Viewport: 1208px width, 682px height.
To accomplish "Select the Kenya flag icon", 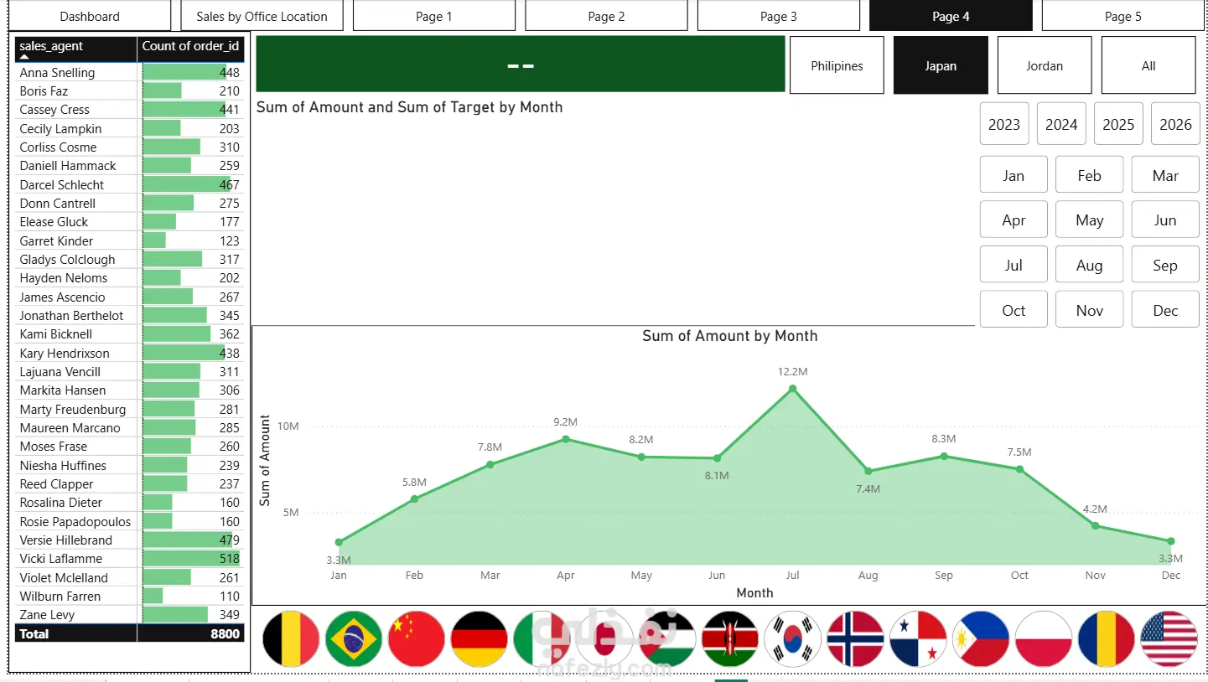I will [730, 639].
